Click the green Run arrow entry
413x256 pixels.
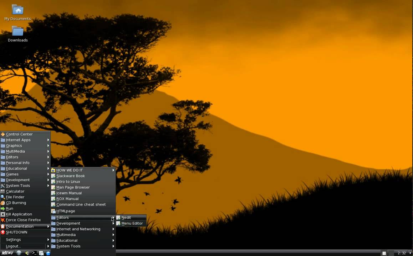pyautogui.click(x=25, y=208)
